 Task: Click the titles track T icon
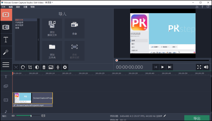[x=6, y=77]
